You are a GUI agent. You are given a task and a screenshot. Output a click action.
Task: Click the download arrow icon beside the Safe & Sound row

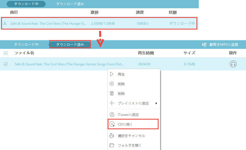5,23
